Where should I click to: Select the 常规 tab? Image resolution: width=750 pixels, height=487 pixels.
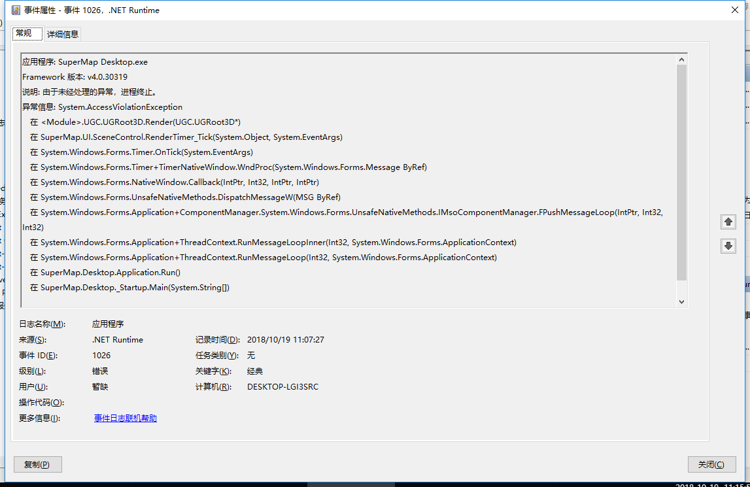(24, 33)
